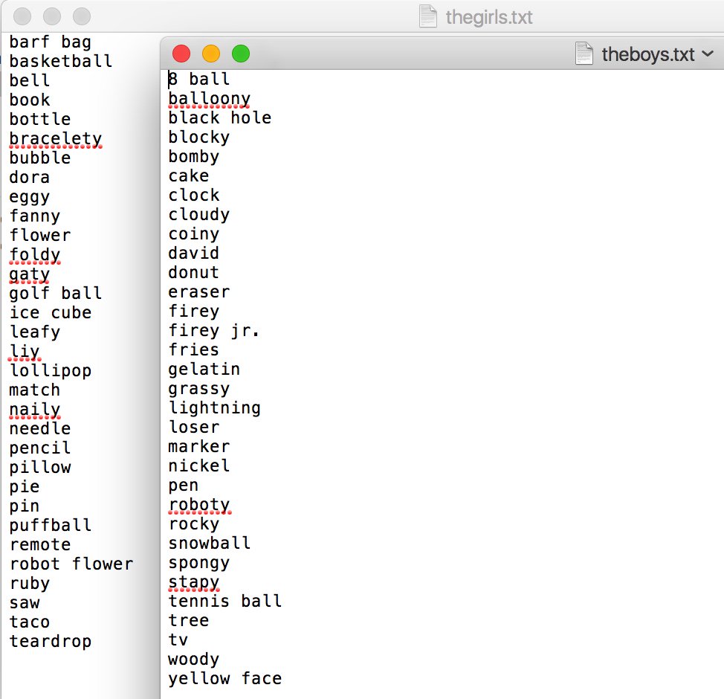Click 'bell' in thegirls.txt window

point(30,80)
